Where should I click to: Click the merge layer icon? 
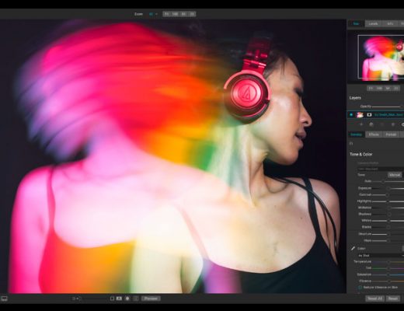382,124
